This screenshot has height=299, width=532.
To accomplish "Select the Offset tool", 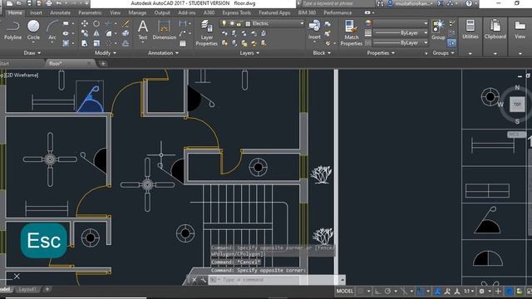I will [x=126, y=43].
